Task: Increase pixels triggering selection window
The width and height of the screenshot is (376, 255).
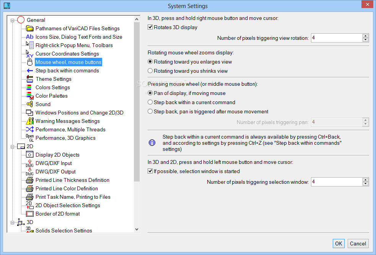Action: (365, 180)
